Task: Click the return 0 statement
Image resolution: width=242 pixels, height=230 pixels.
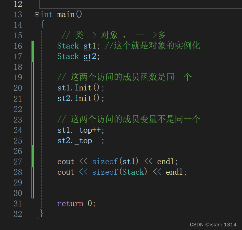Action: 76,203
